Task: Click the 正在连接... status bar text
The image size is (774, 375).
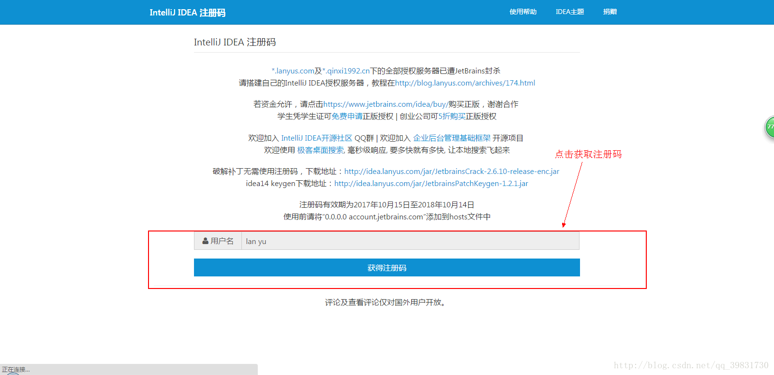Action: click(16, 370)
